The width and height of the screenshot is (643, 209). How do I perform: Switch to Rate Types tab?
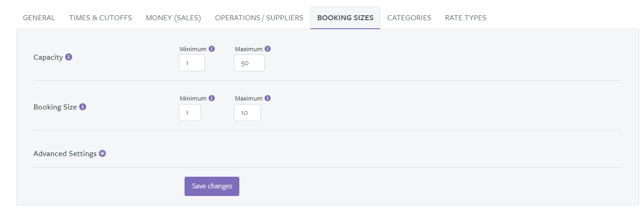coord(466,18)
